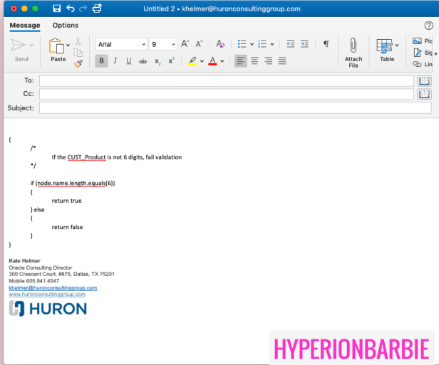Toggle Italic formatting

click(115, 61)
